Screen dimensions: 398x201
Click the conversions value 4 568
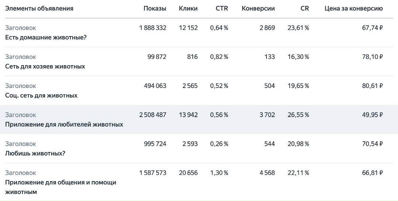tap(267, 173)
